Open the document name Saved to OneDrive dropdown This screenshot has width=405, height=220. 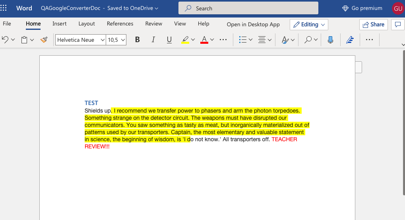100,8
